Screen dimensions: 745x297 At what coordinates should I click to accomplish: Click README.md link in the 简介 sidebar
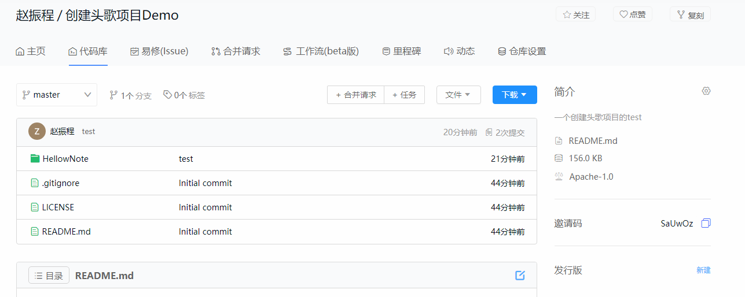(593, 141)
